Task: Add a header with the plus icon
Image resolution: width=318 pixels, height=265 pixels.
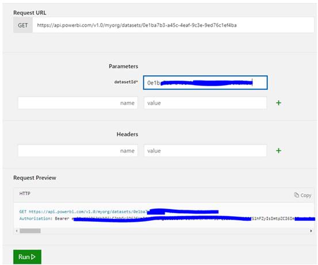Action: click(x=278, y=151)
